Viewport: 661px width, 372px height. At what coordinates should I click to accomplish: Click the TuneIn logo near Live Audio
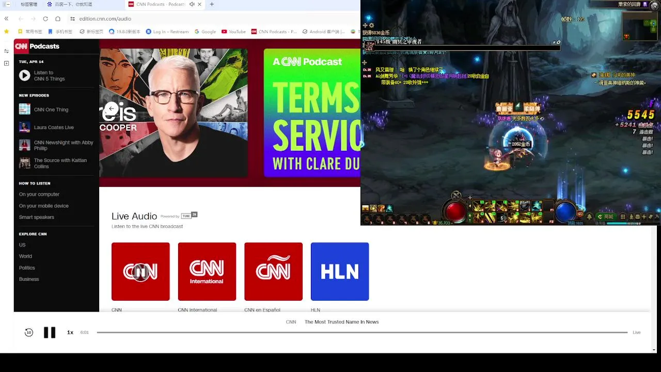pos(190,215)
